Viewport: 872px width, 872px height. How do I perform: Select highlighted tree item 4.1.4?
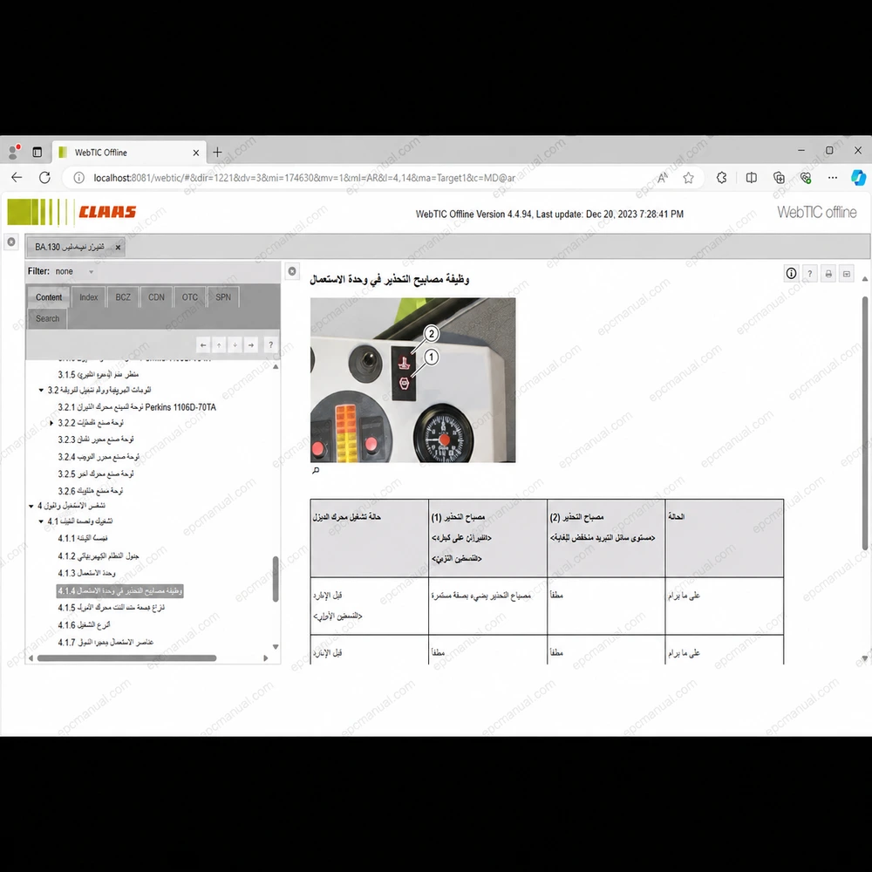[120, 590]
